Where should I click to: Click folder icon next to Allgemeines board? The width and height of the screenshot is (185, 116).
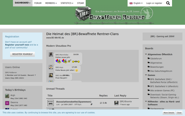pyautogui.click(x=149, y=62)
